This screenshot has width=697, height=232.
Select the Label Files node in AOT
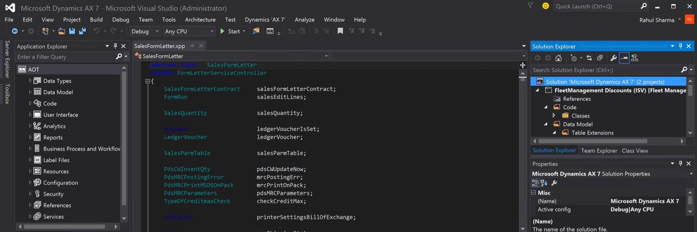pos(56,160)
